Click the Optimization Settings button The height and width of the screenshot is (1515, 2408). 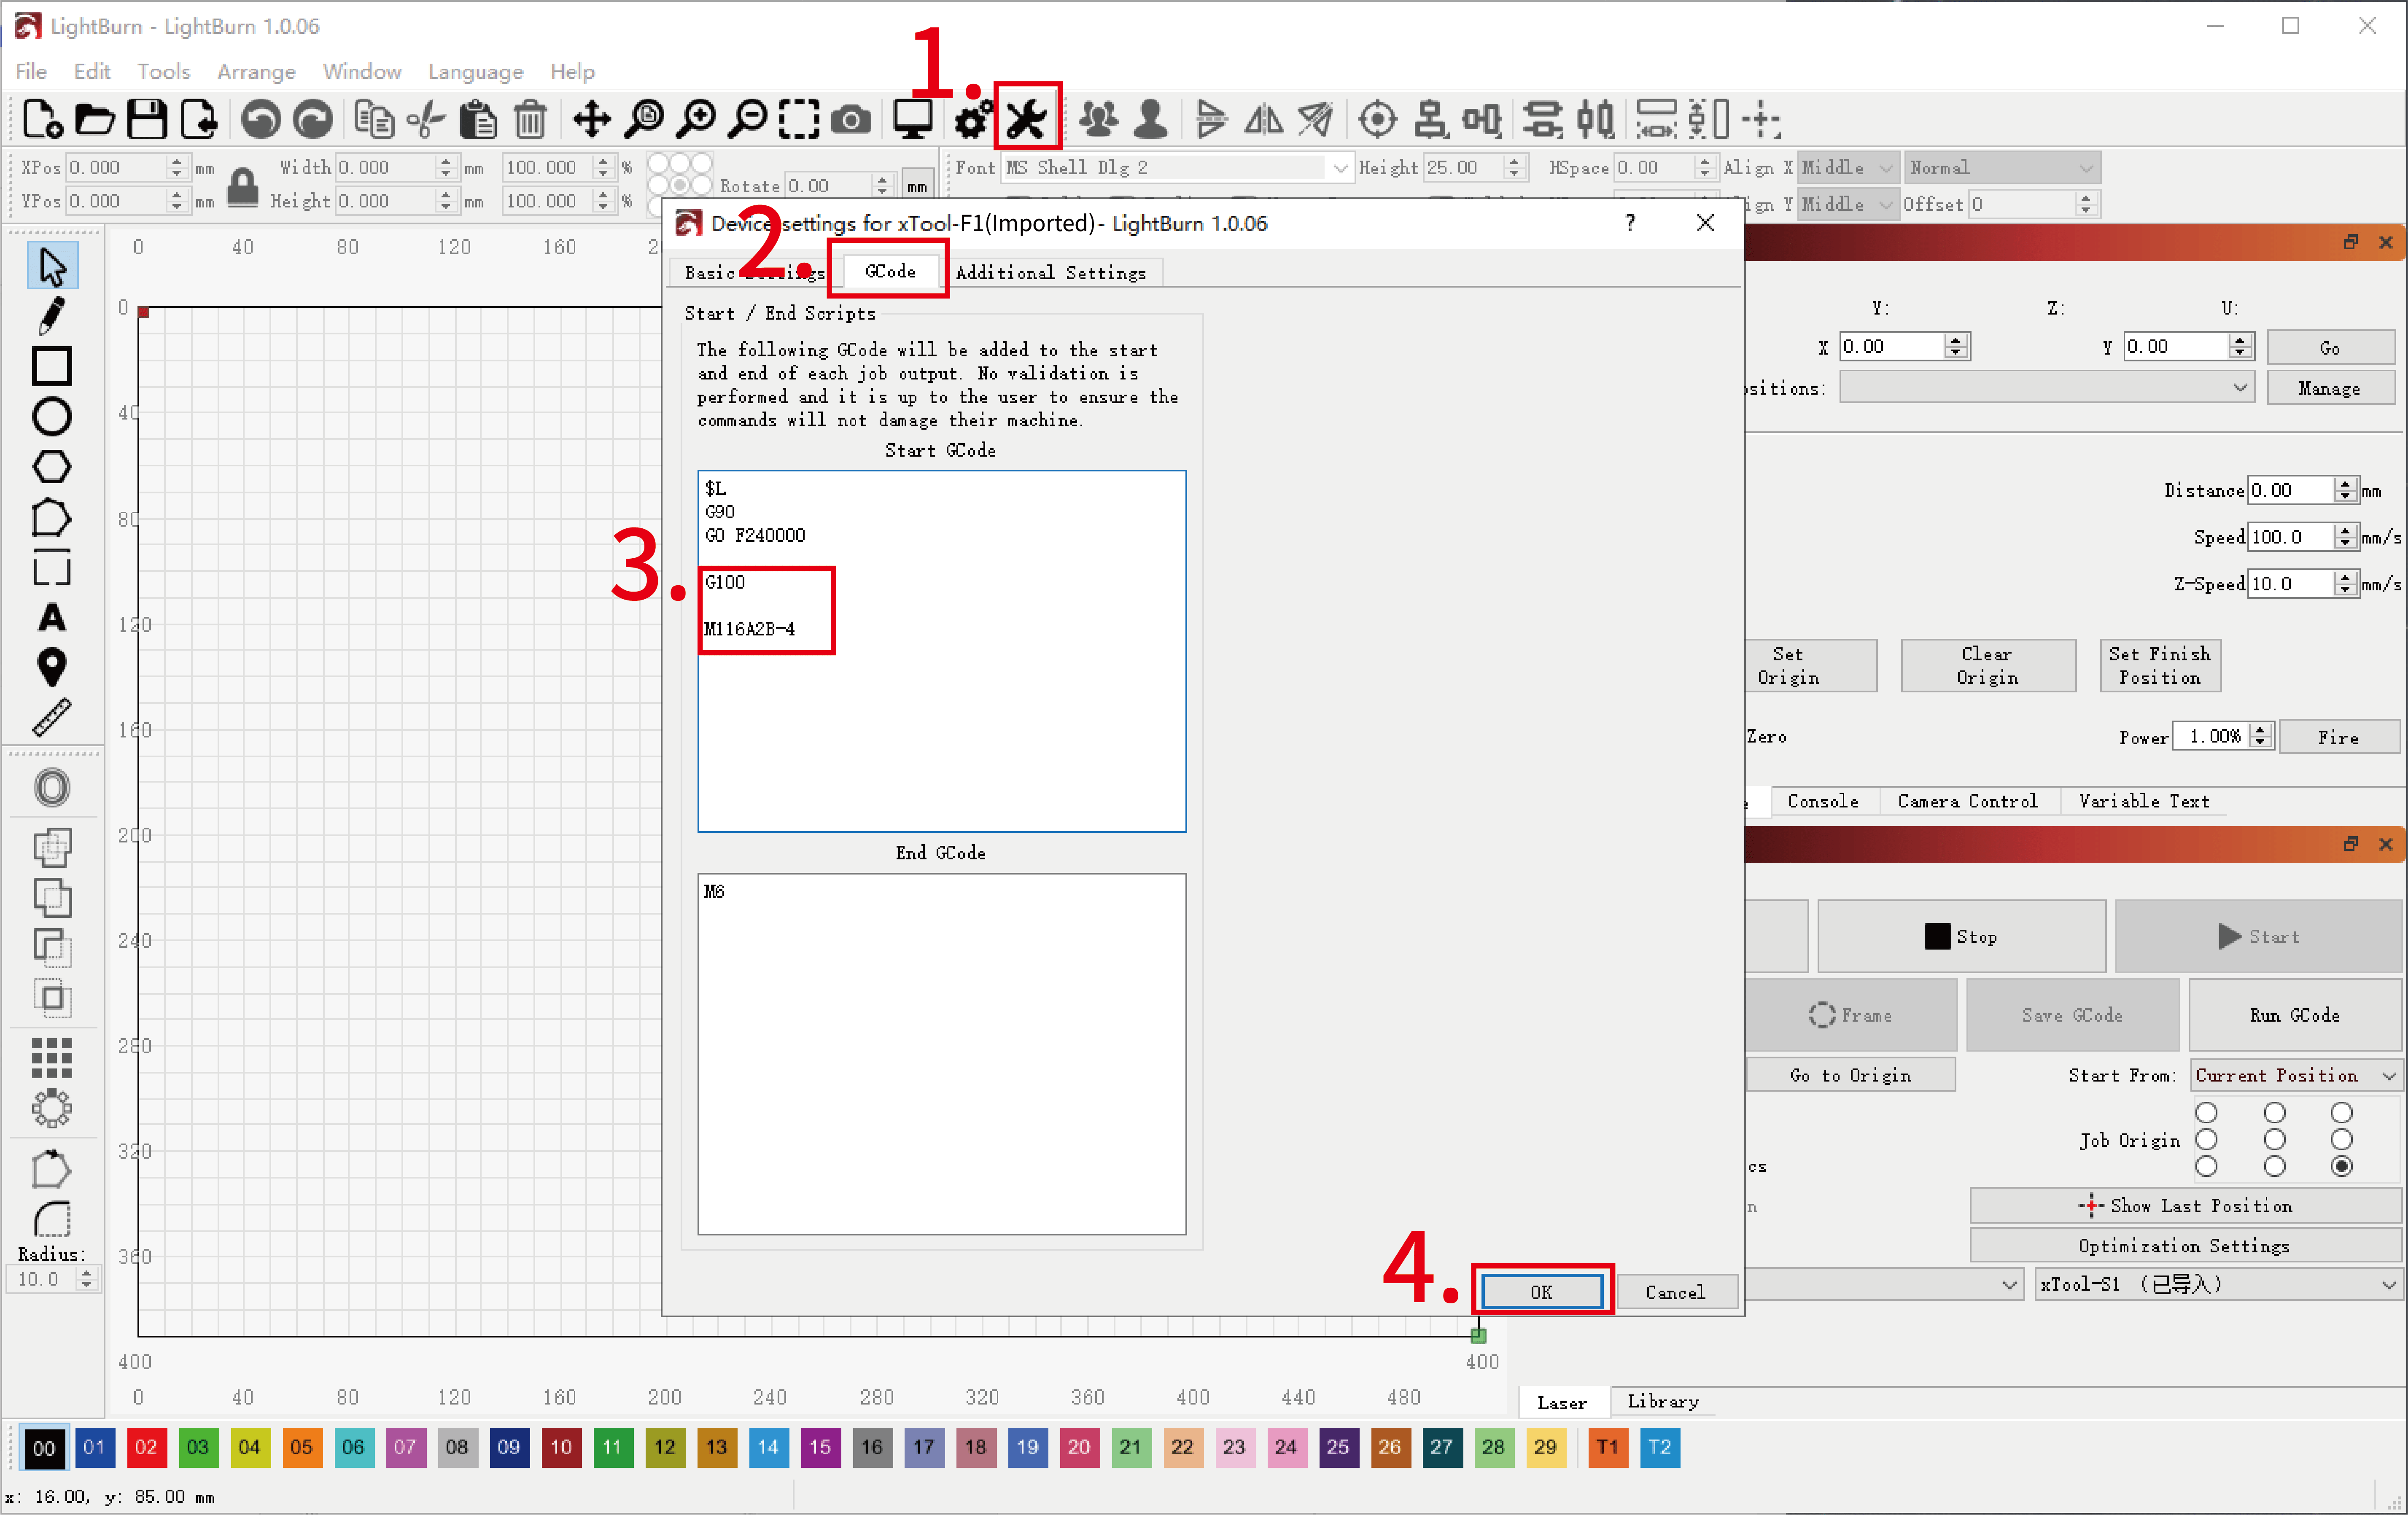(2184, 1246)
